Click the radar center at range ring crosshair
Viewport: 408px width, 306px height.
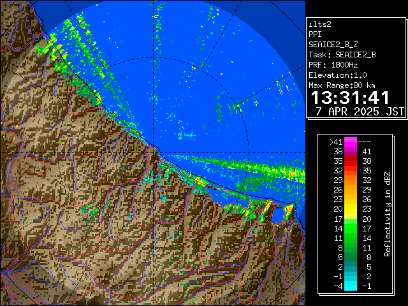click(x=154, y=153)
